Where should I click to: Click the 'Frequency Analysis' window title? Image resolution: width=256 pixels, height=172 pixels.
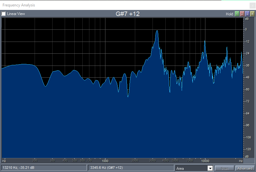19,5
